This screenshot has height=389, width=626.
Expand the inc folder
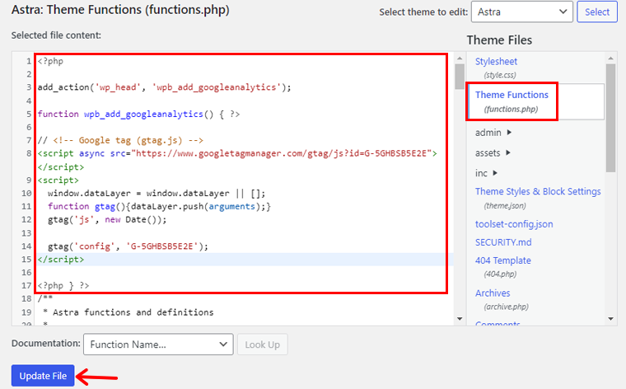[x=486, y=173]
